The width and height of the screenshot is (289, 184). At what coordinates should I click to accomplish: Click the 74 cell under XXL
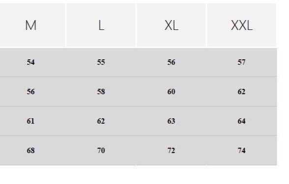[241, 151]
